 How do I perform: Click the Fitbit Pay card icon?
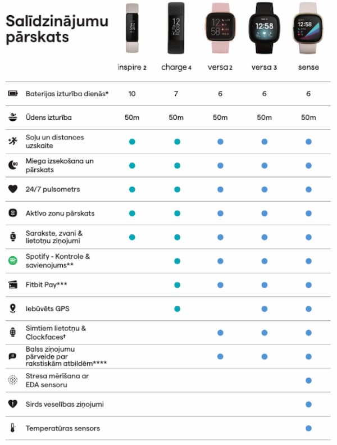12,285
